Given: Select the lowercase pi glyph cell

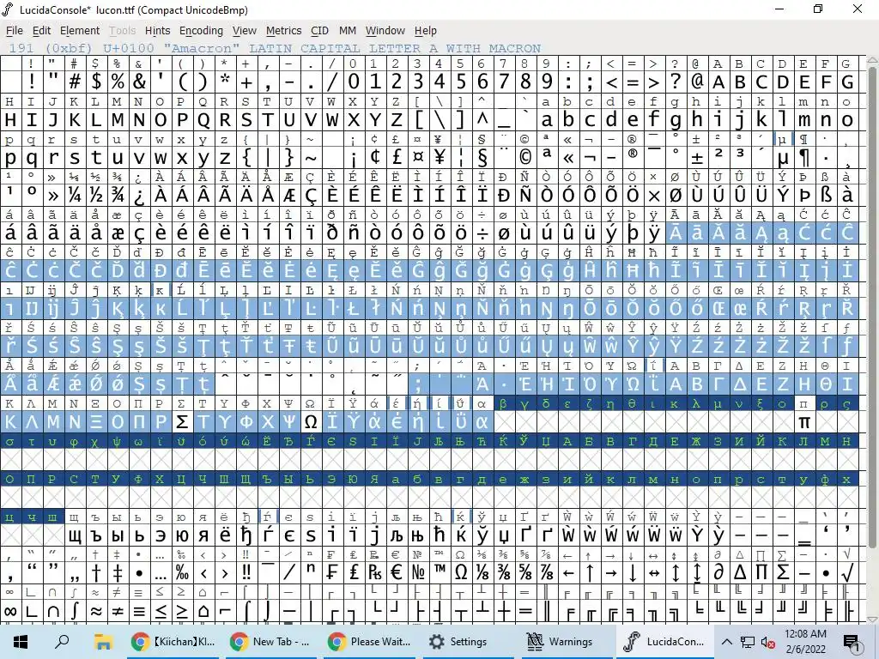Looking at the screenshot, I should 803,421.
